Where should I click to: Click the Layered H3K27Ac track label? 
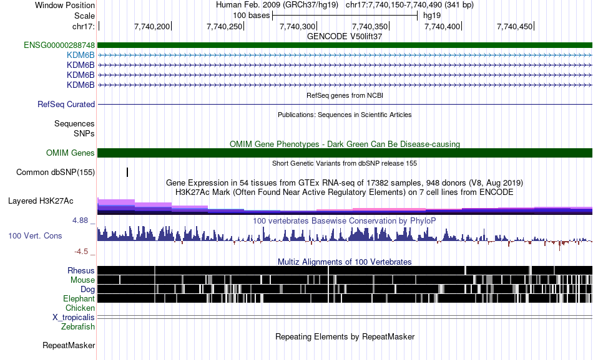(x=41, y=201)
